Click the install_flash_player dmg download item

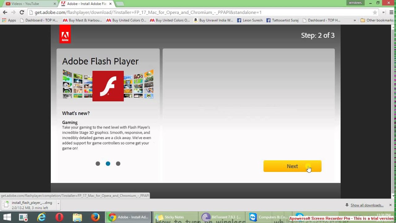[x=28, y=205]
